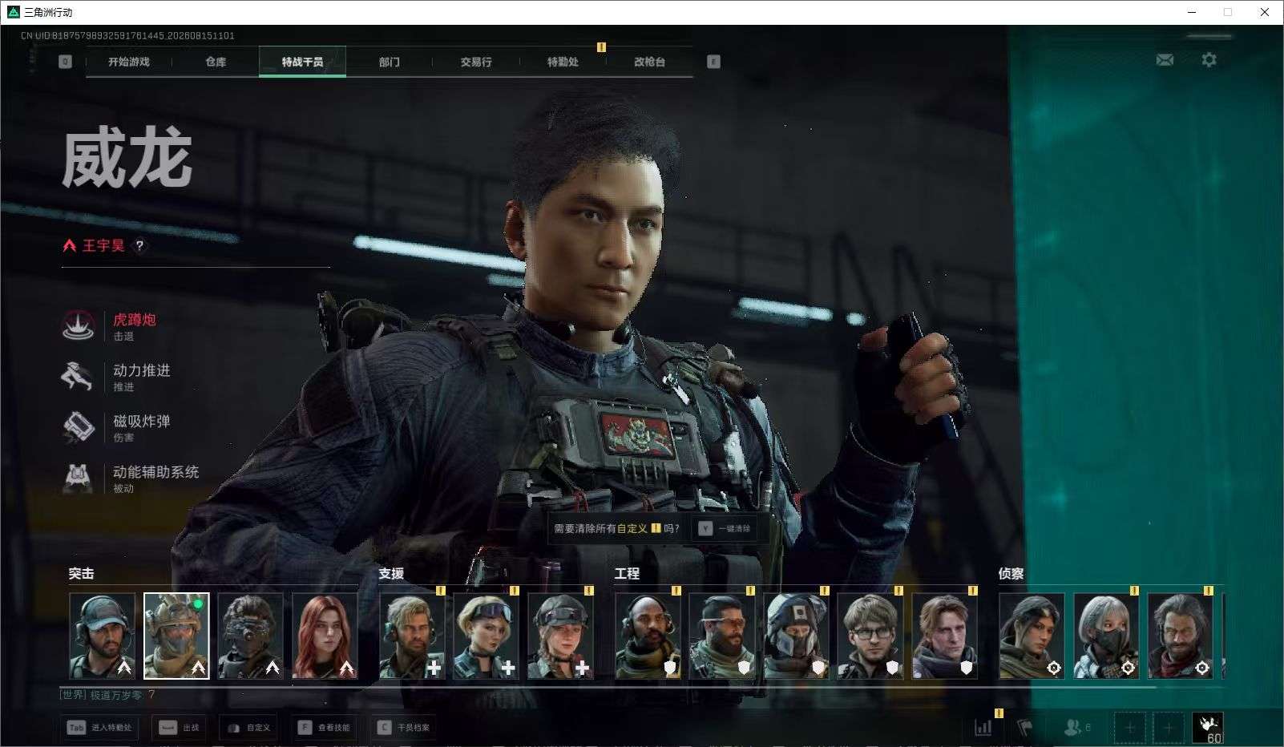This screenshot has width=1284, height=747.
Task: Minimize the 三角洲行动 window
Action: 1191,12
